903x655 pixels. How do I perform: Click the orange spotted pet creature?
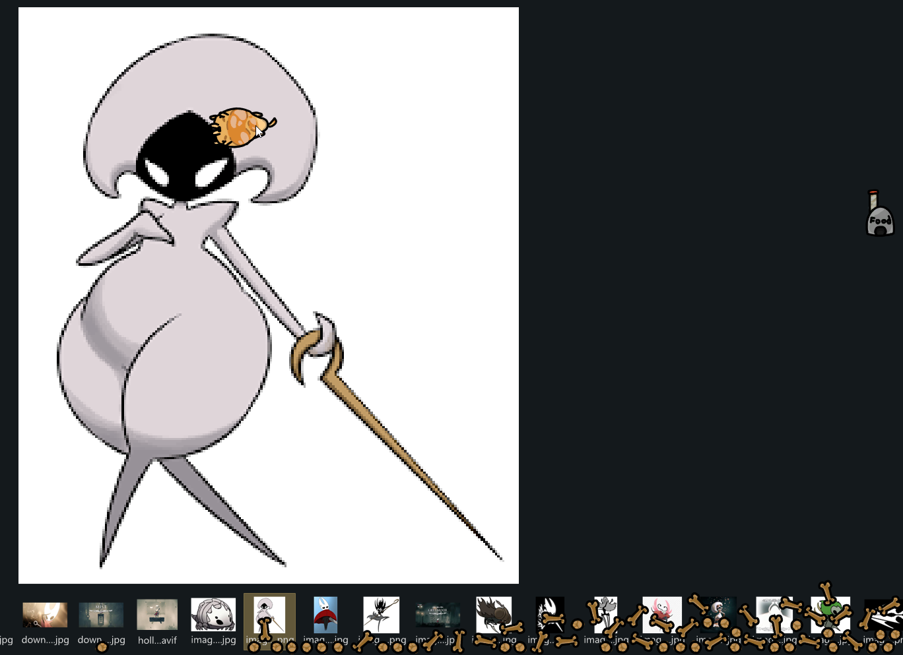pos(242,126)
